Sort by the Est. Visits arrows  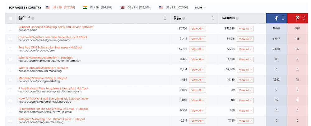212,18
